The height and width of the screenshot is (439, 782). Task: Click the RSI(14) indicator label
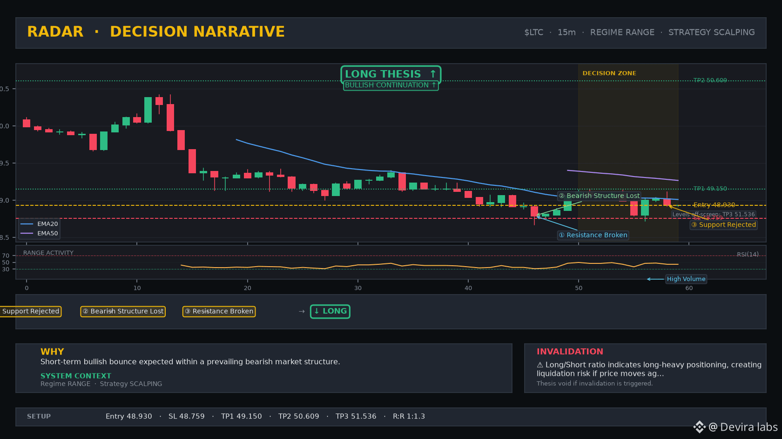coord(748,255)
